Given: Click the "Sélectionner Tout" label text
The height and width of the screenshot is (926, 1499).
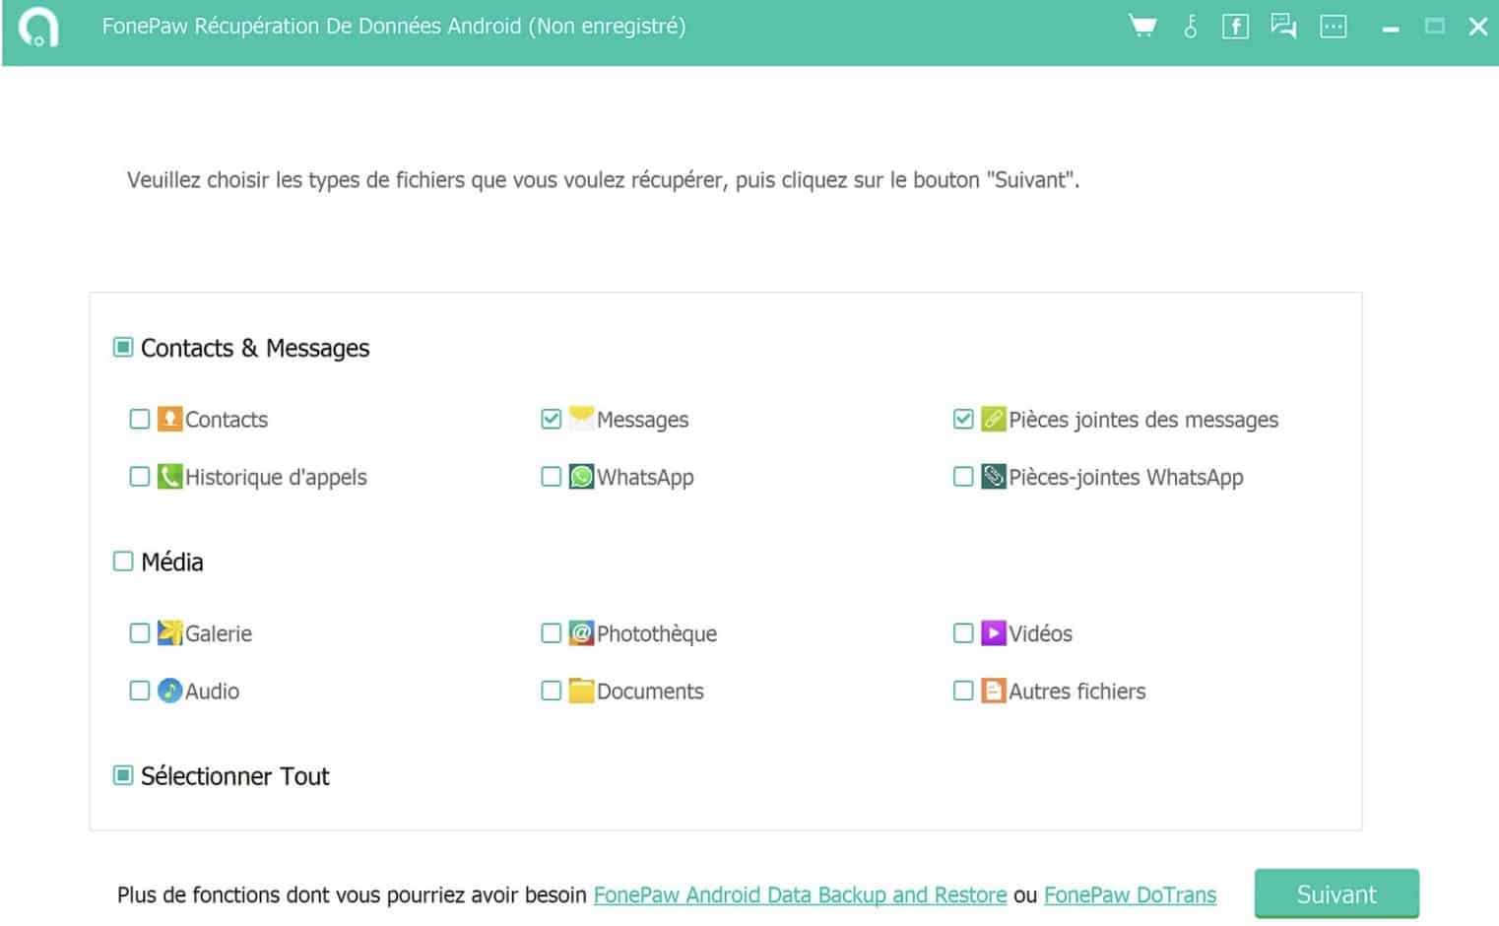Looking at the screenshot, I should (234, 776).
